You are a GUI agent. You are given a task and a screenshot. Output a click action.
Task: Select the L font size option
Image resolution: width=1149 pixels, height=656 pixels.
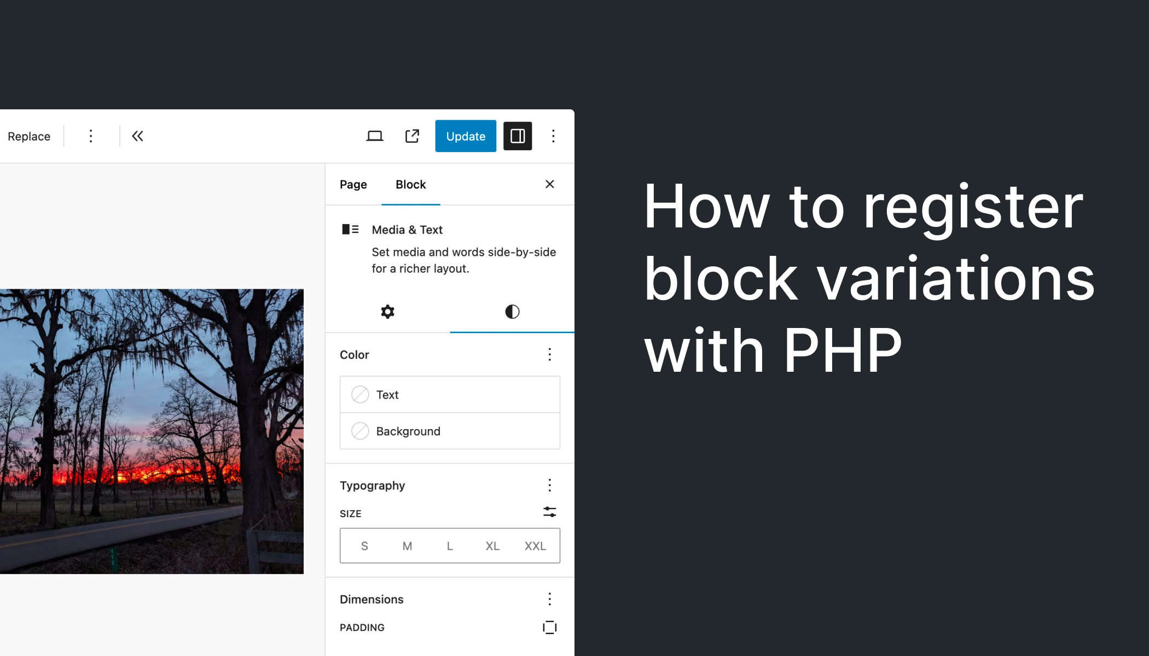[x=449, y=546]
